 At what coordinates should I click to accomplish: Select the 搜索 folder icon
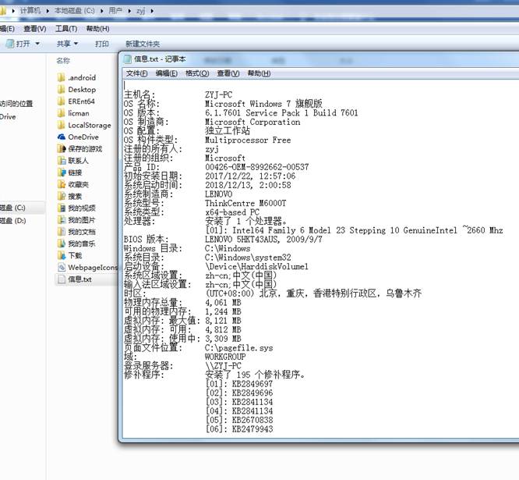62,196
